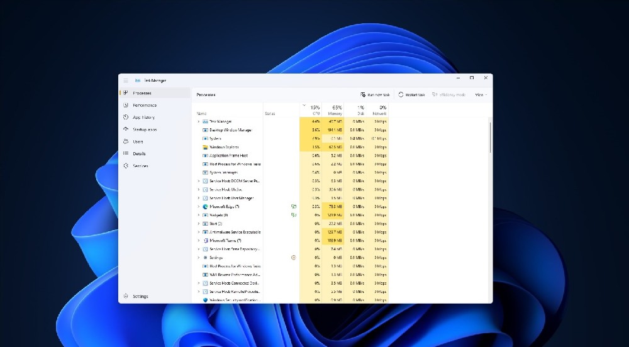This screenshot has width=629, height=347.
Task: Click the Microsoft Edge efficiency leaf icon
Action: pyautogui.click(x=293, y=206)
